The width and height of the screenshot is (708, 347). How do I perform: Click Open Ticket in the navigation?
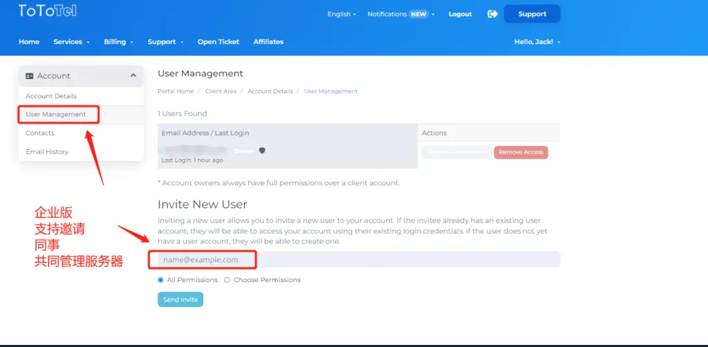tap(218, 41)
